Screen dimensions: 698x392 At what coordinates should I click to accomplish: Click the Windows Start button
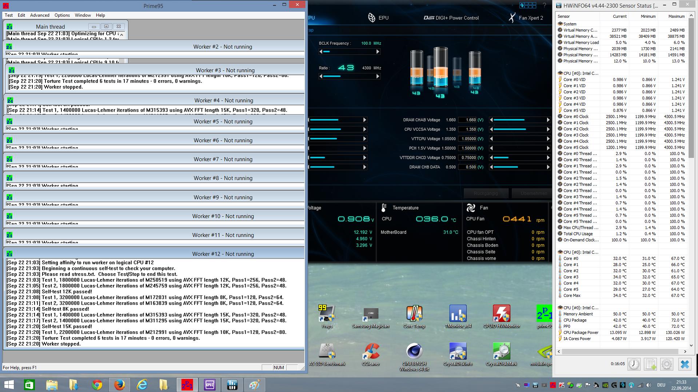tap(9, 385)
